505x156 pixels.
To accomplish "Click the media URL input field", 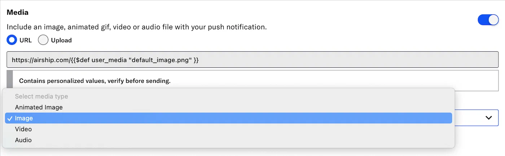I will tap(252, 60).
